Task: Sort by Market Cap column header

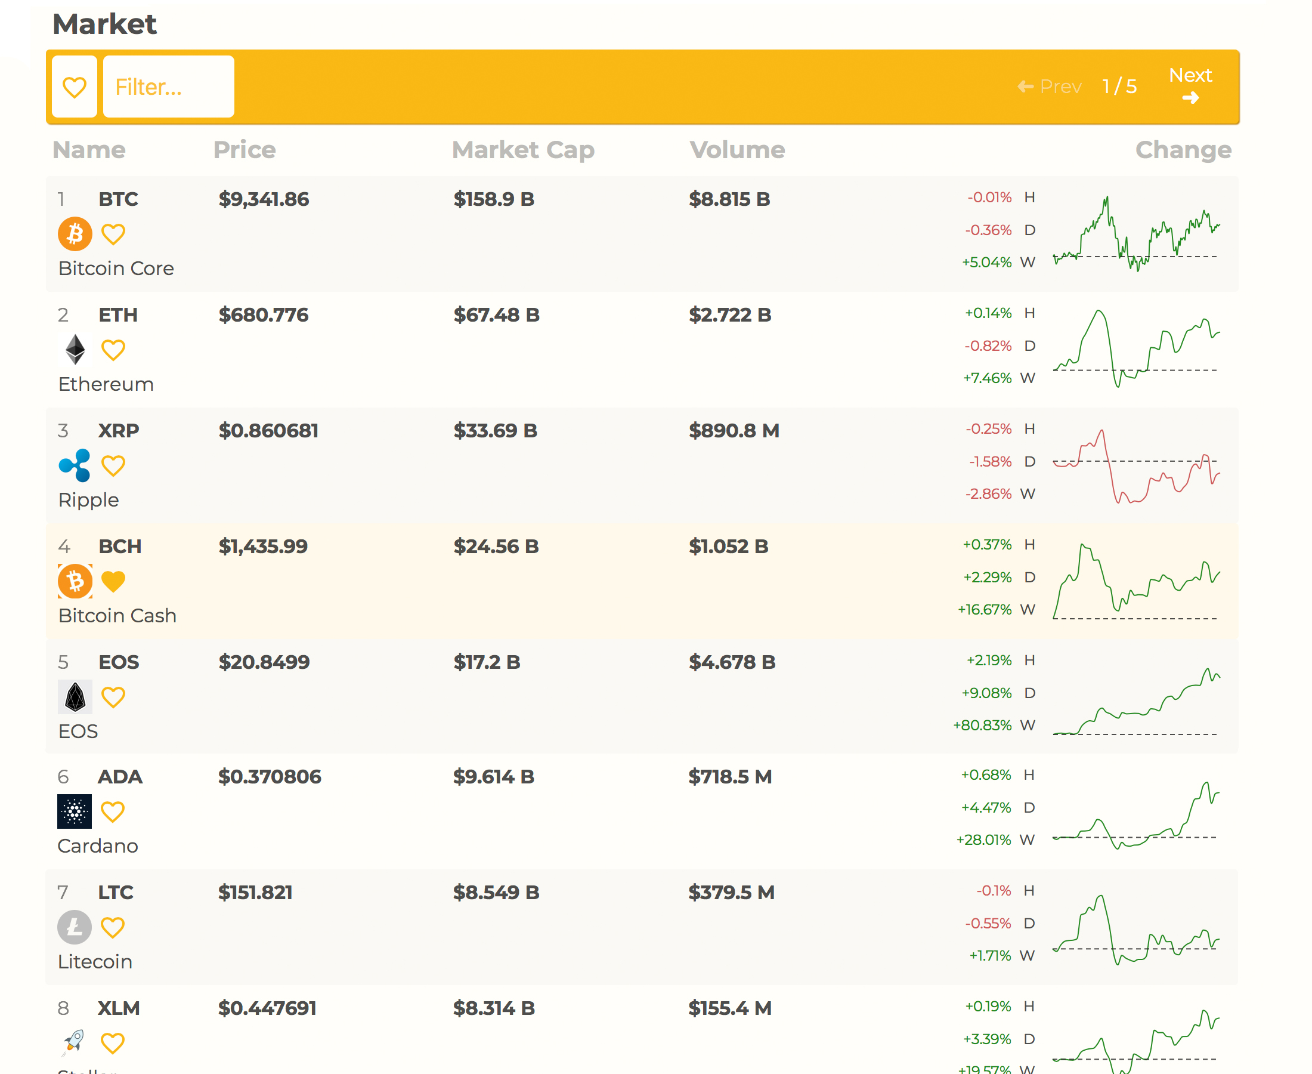Action: point(523,150)
